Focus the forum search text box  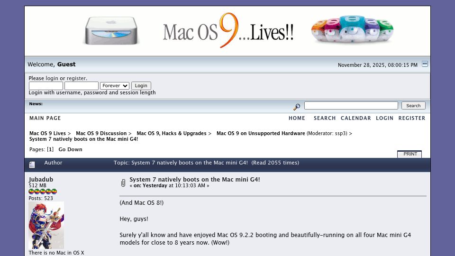click(x=351, y=105)
